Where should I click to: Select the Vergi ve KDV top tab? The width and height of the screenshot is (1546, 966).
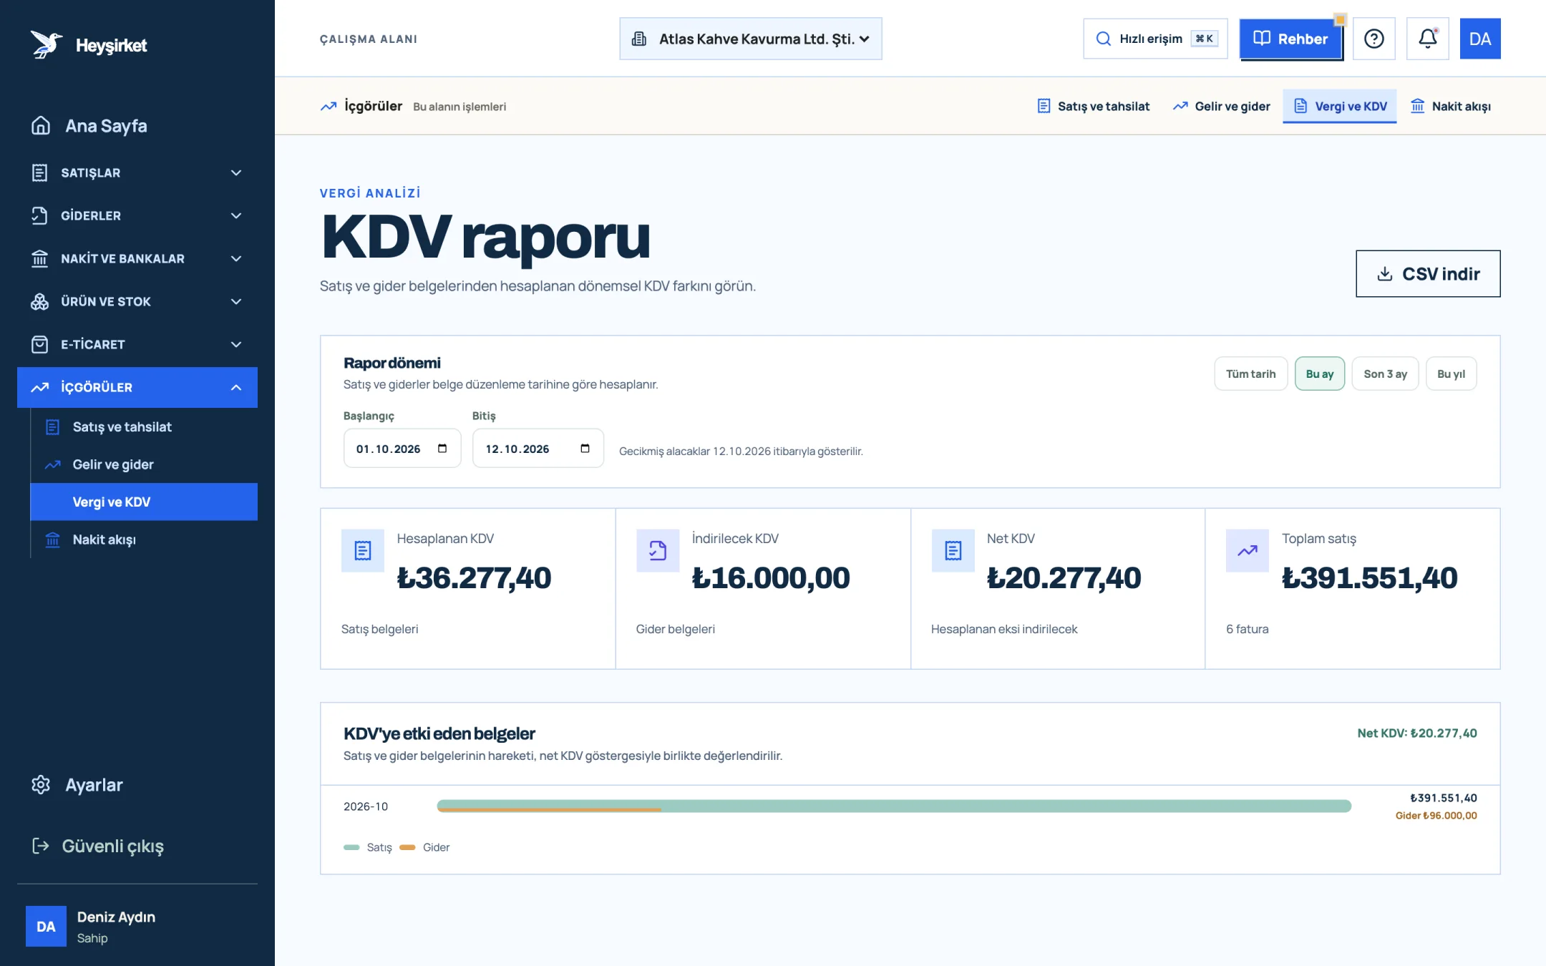(x=1340, y=106)
